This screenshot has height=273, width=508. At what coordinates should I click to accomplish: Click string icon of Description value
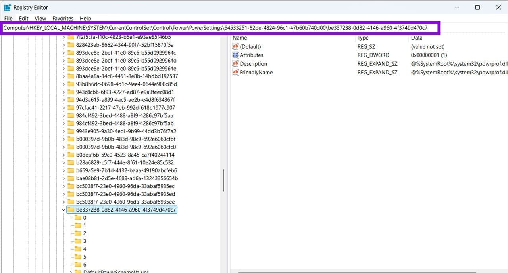[x=236, y=63]
